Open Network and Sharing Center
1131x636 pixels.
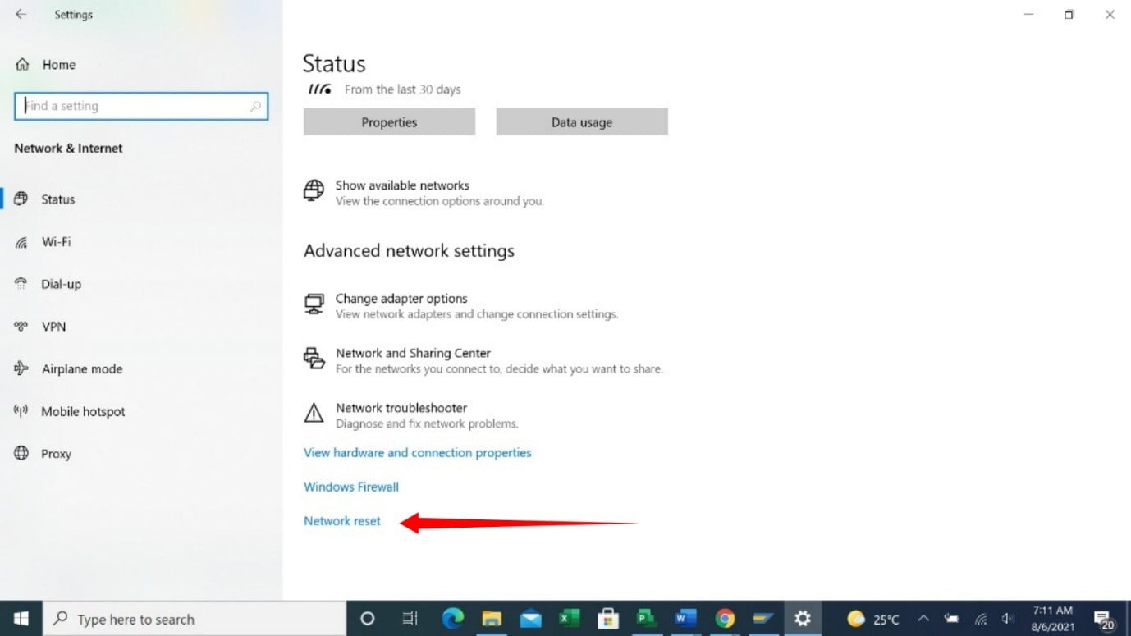pyautogui.click(x=413, y=353)
